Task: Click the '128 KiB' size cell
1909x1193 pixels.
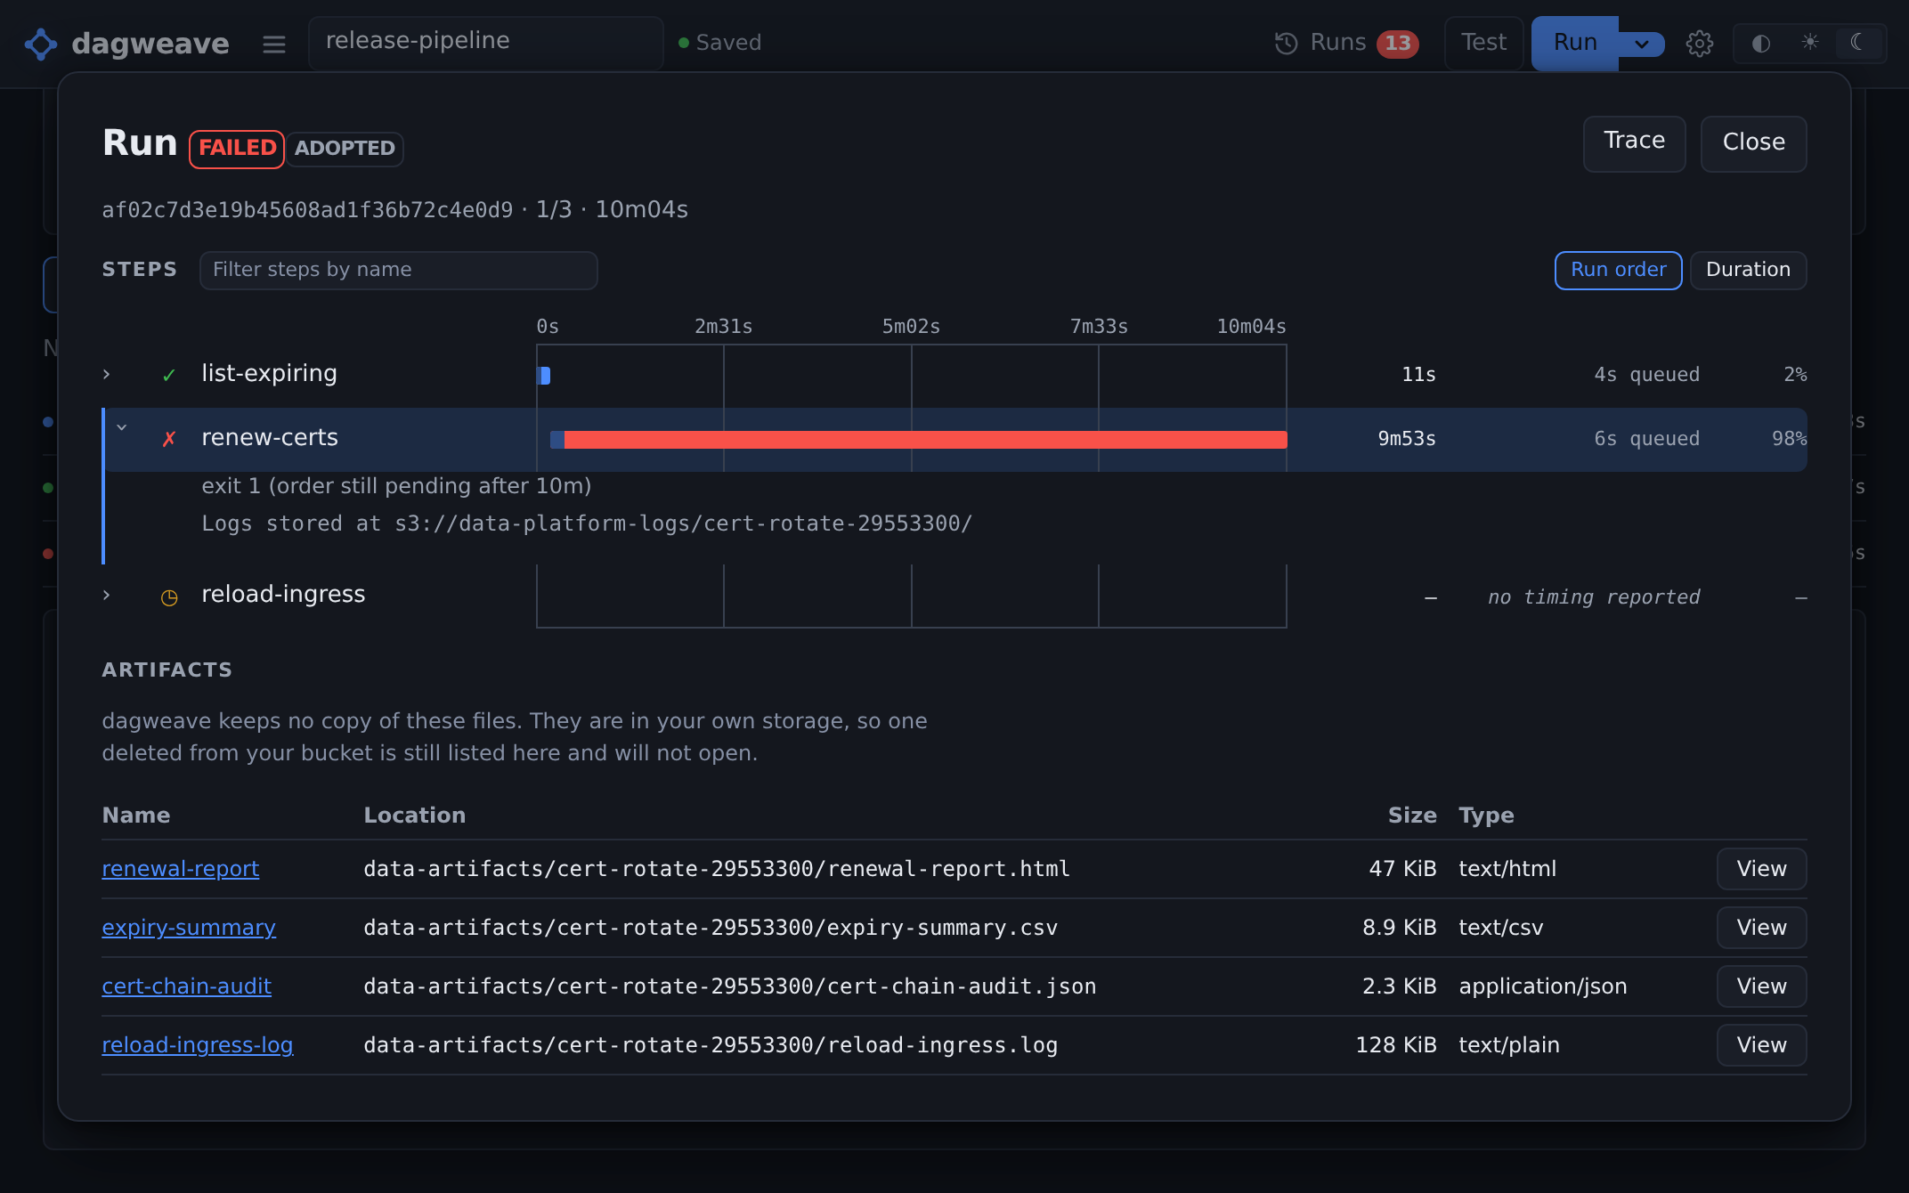Action: point(1396,1045)
